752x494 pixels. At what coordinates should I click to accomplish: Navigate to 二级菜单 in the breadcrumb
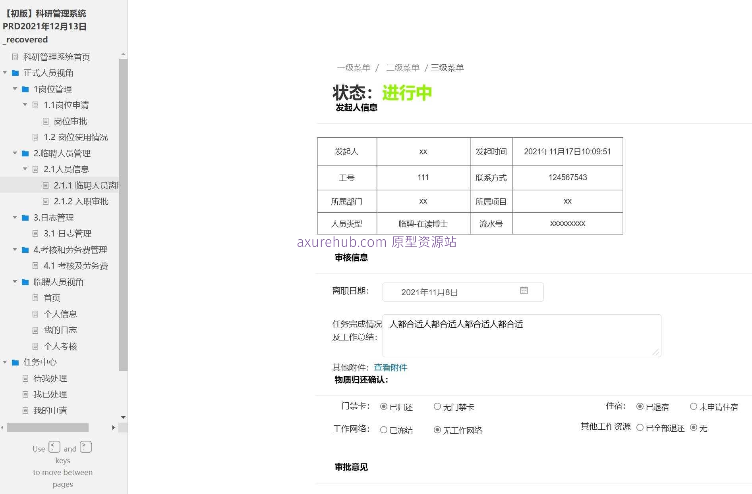(x=403, y=67)
